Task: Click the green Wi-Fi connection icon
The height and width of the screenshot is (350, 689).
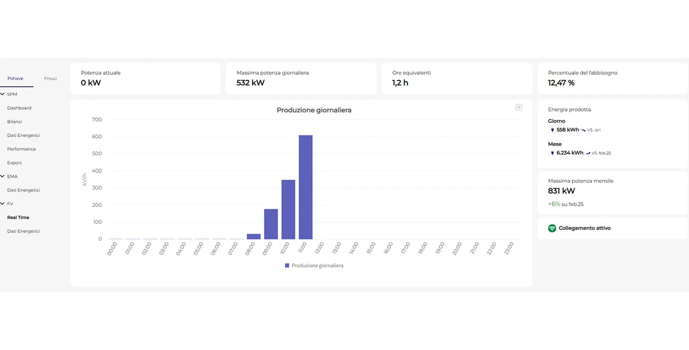Action: [x=552, y=228]
